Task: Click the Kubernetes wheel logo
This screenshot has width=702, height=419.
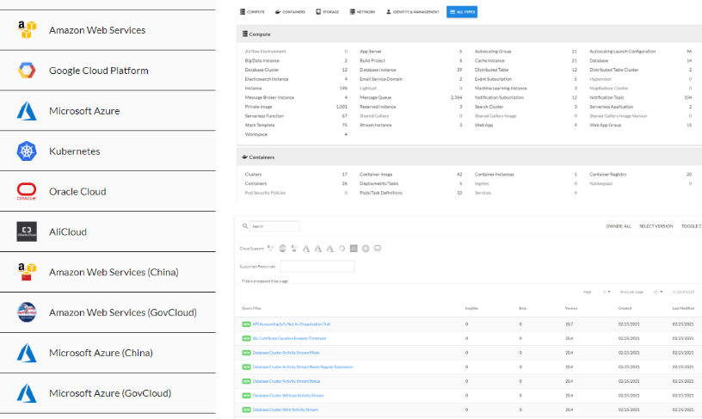Action: (27, 151)
